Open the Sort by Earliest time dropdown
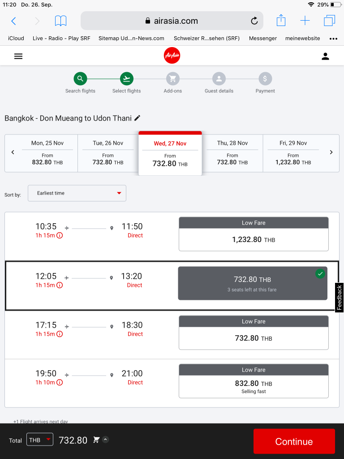The width and height of the screenshot is (344, 459). click(x=77, y=193)
